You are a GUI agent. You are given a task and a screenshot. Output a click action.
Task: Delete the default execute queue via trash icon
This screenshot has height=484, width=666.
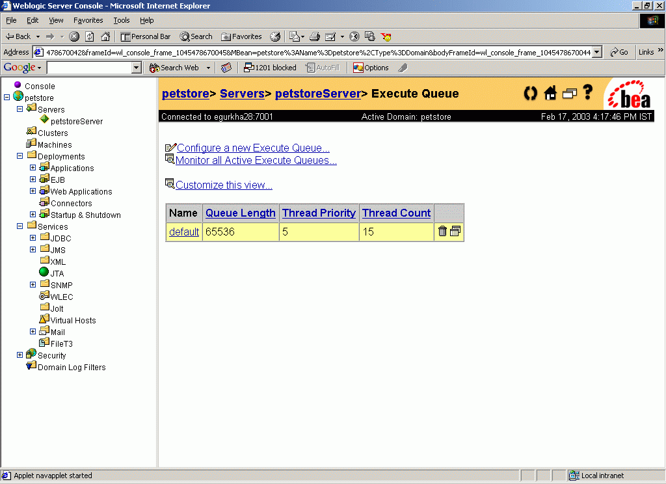pos(442,231)
